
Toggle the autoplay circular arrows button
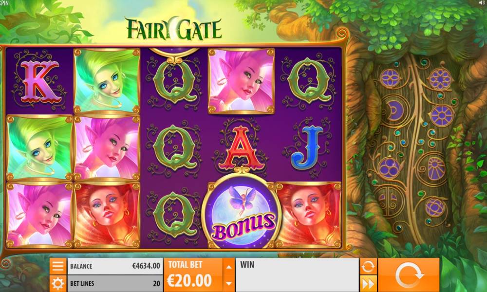tap(368, 266)
